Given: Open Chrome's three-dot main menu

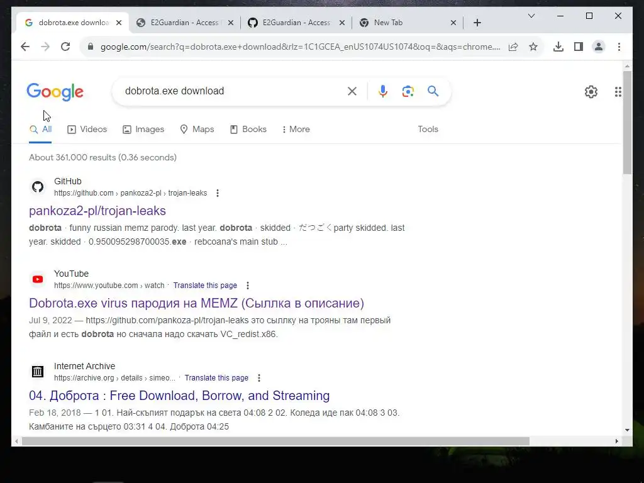Looking at the screenshot, I should 619,47.
